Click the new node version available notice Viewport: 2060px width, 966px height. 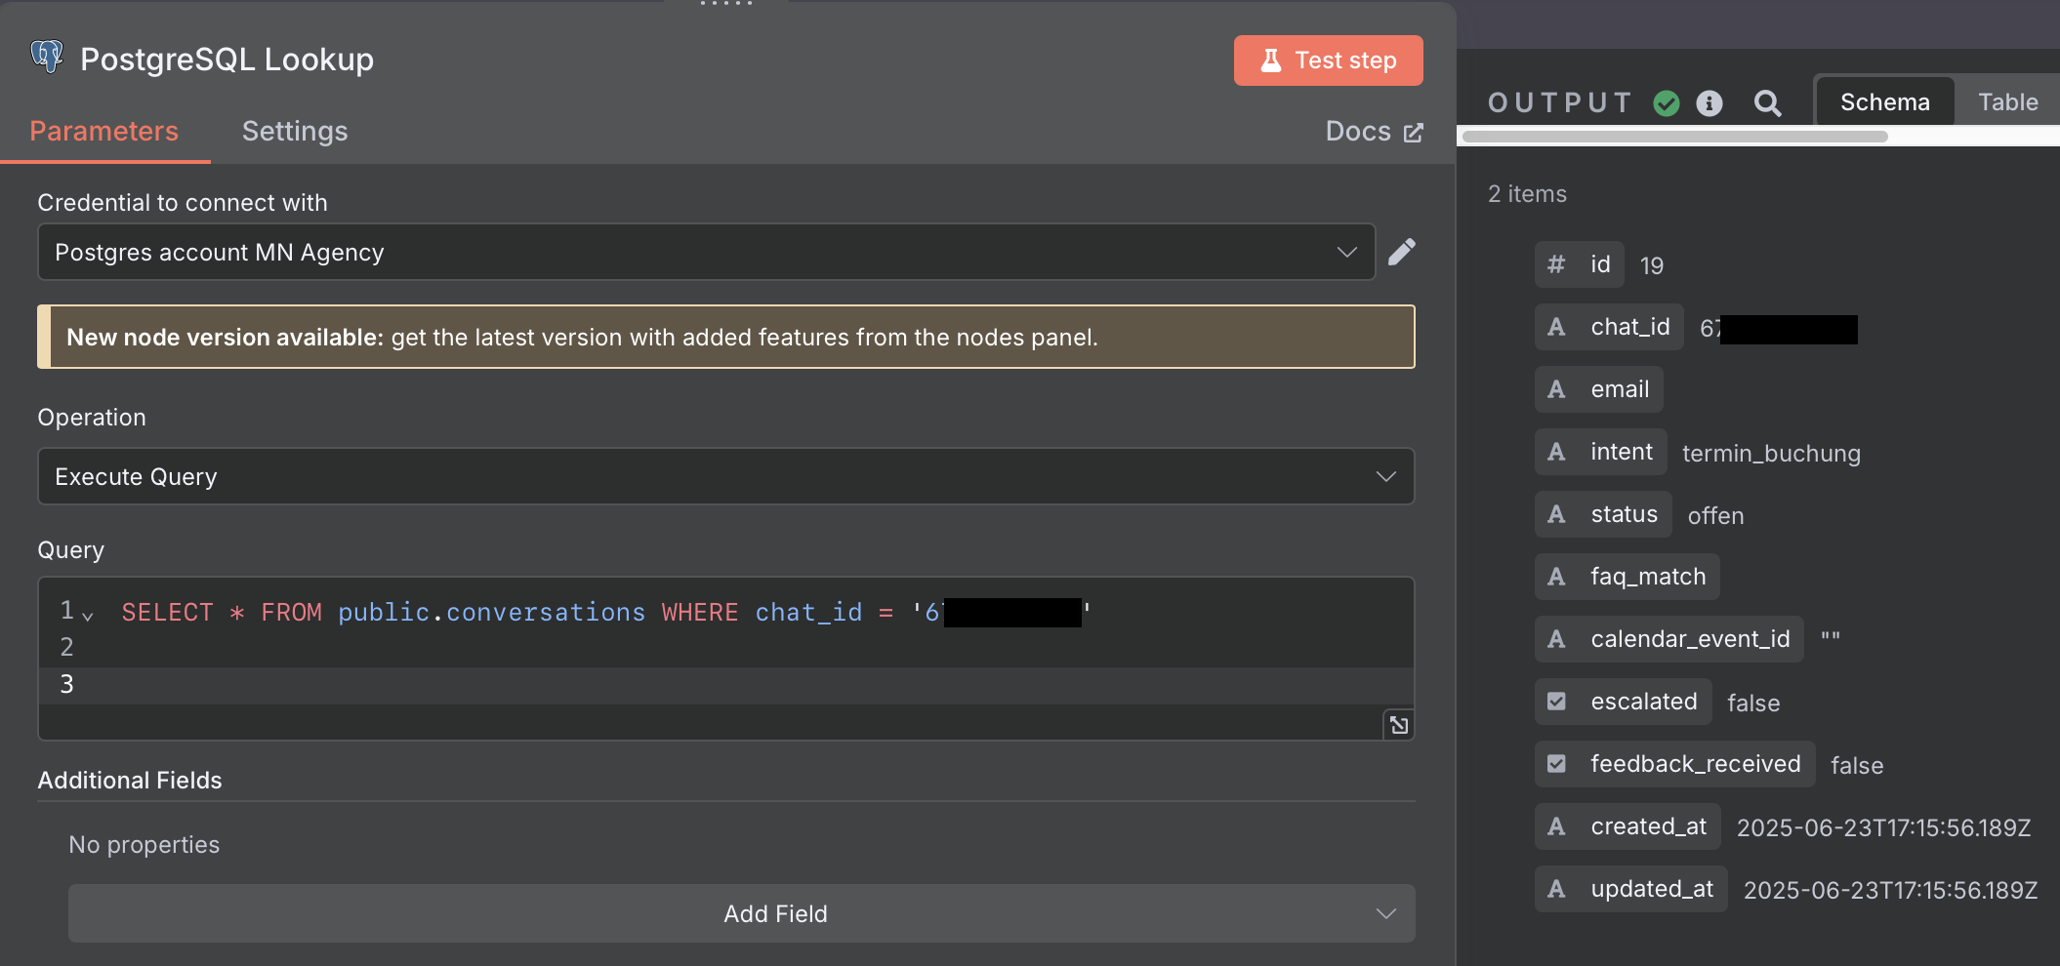725,337
